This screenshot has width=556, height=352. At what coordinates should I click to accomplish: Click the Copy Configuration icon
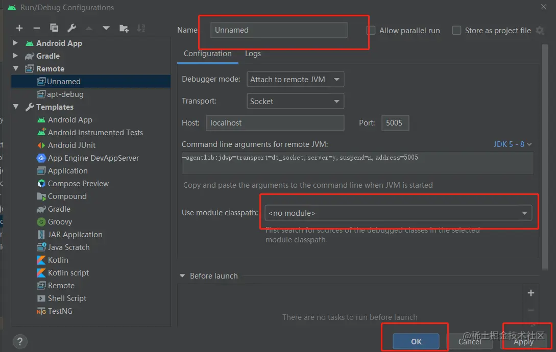[x=54, y=28]
